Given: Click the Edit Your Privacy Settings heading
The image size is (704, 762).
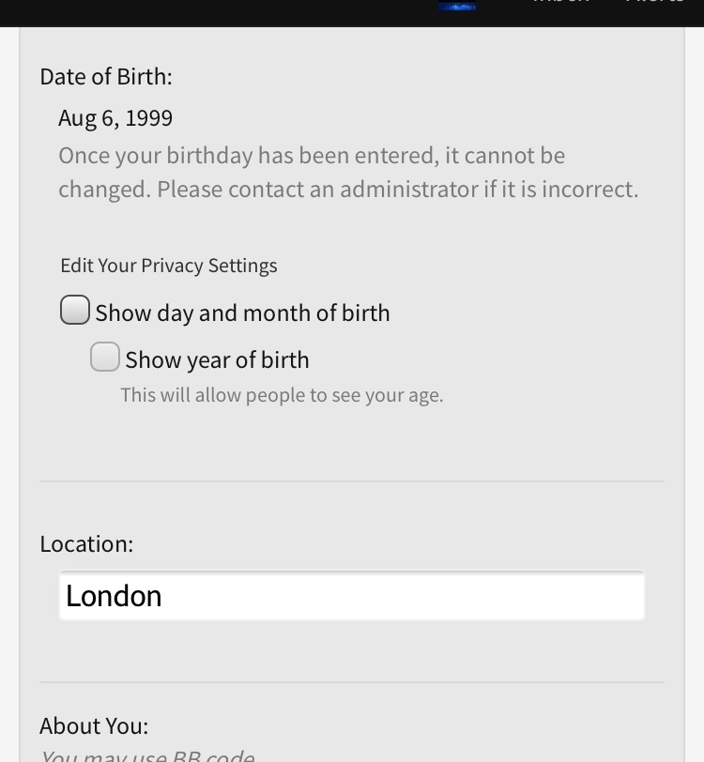Looking at the screenshot, I should (169, 266).
